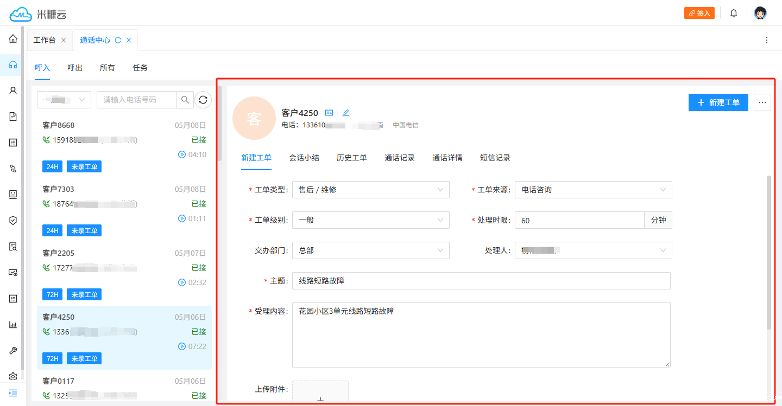The width and height of the screenshot is (782, 406).
Task: Open notifications bell icon
Action: pos(734,13)
